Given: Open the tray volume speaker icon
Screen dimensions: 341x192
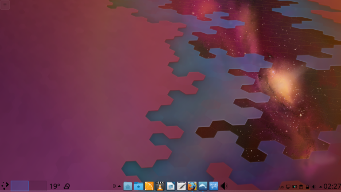Looking at the screenshot, I should (x=314, y=187).
